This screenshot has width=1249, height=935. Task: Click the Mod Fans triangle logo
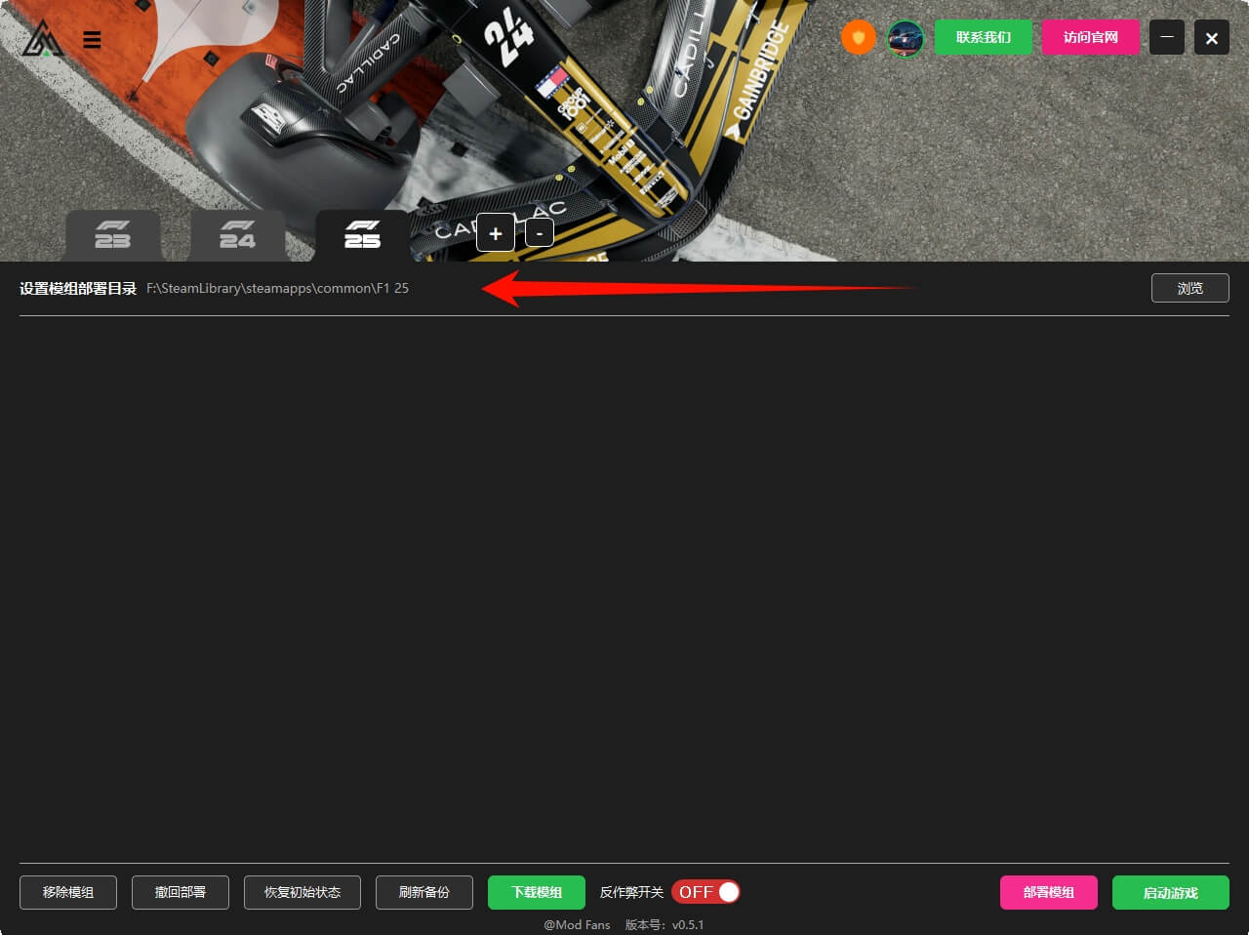pos(42,39)
